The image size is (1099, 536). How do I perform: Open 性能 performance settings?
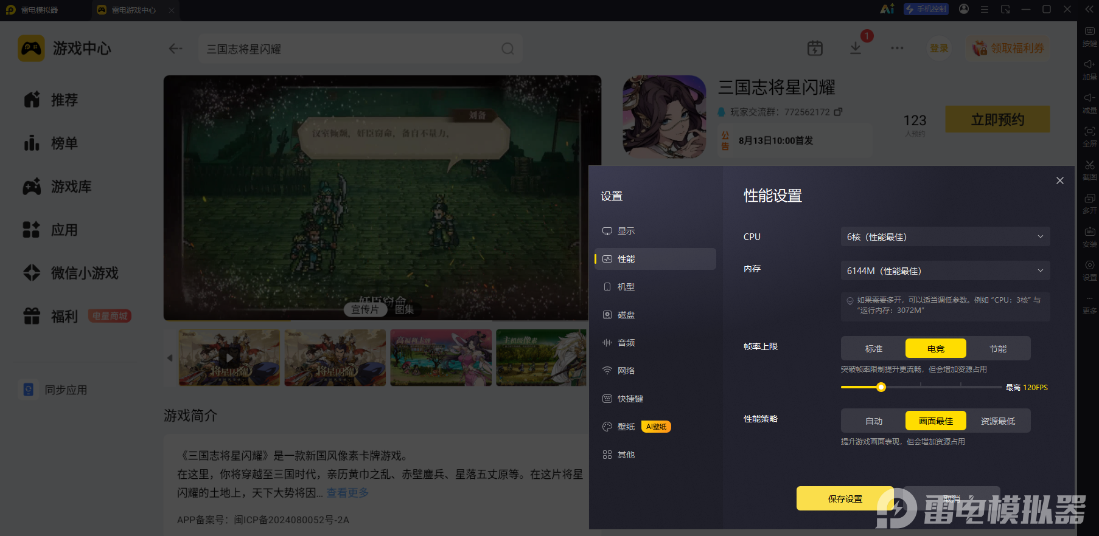[x=655, y=259]
